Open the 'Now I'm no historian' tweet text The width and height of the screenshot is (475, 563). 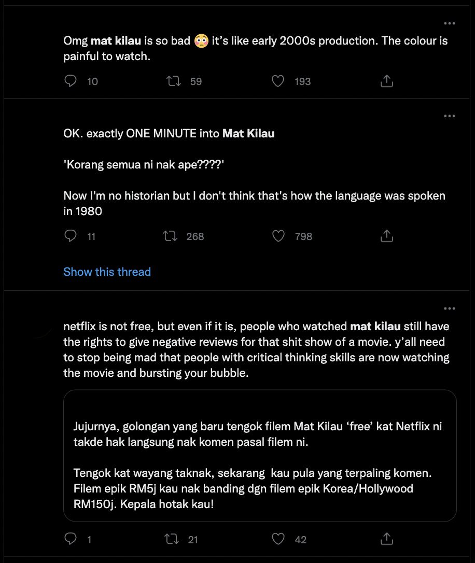254,196
